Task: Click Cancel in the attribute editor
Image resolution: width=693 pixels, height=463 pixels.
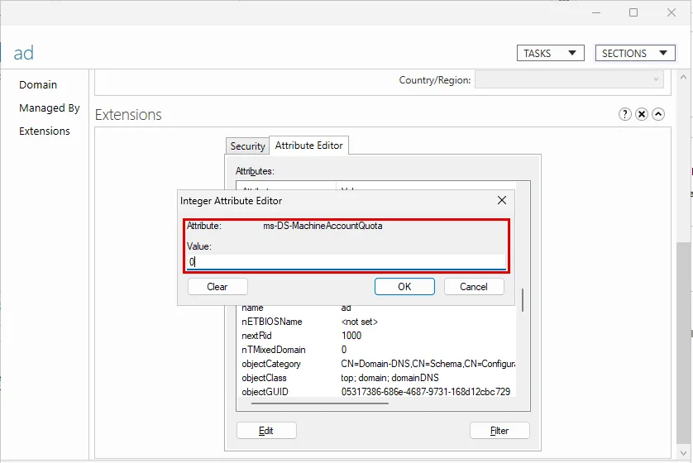Action: pyautogui.click(x=473, y=287)
